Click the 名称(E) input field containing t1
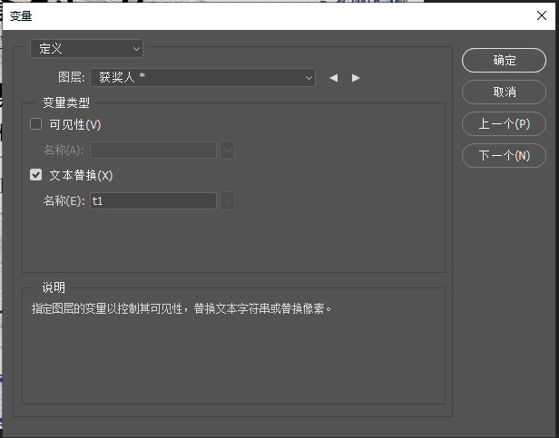This screenshot has width=559, height=438. (x=153, y=200)
